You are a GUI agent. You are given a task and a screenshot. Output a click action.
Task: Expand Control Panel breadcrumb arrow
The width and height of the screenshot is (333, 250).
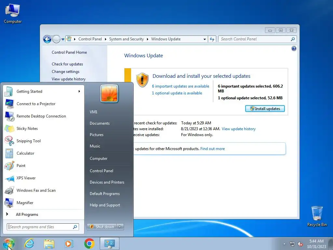click(x=106, y=39)
